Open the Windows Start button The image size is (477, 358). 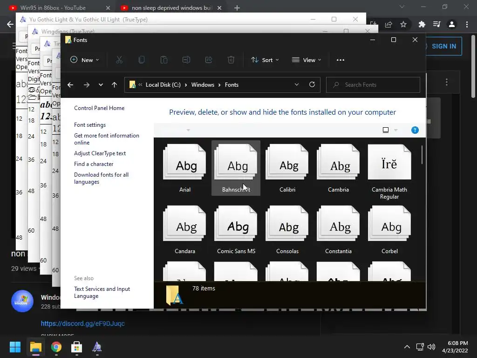coord(15,347)
